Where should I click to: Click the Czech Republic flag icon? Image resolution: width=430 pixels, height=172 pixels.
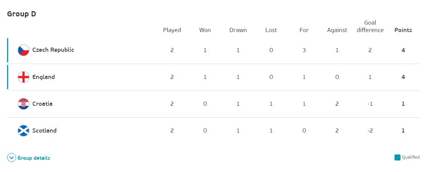coord(24,50)
